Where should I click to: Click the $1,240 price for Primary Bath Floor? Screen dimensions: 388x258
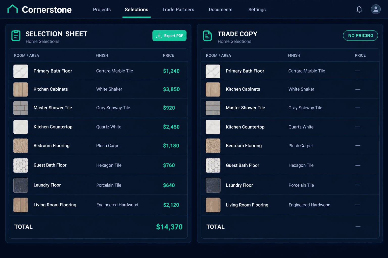tap(171, 71)
